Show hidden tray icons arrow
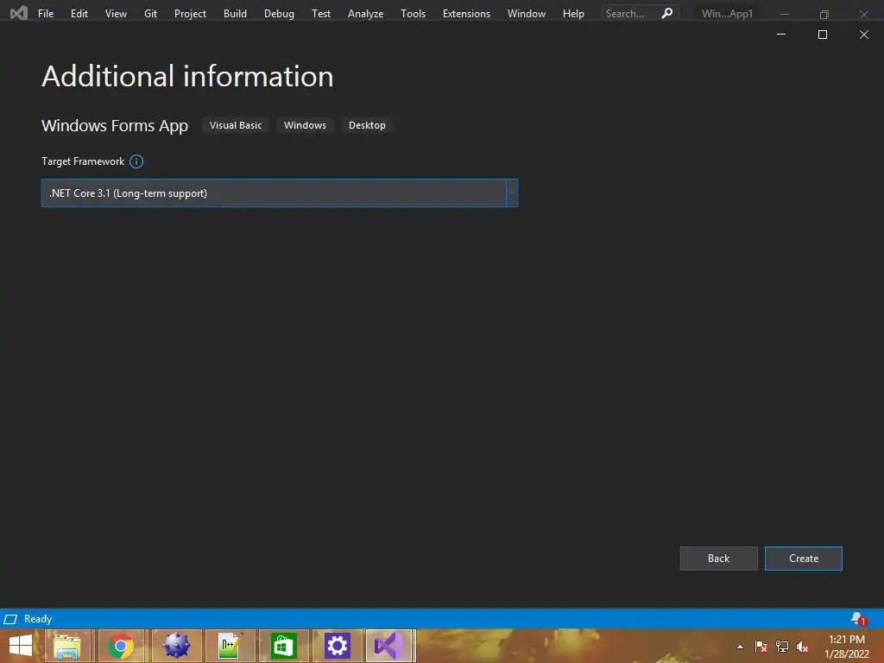This screenshot has width=884, height=663. [x=740, y=647]
